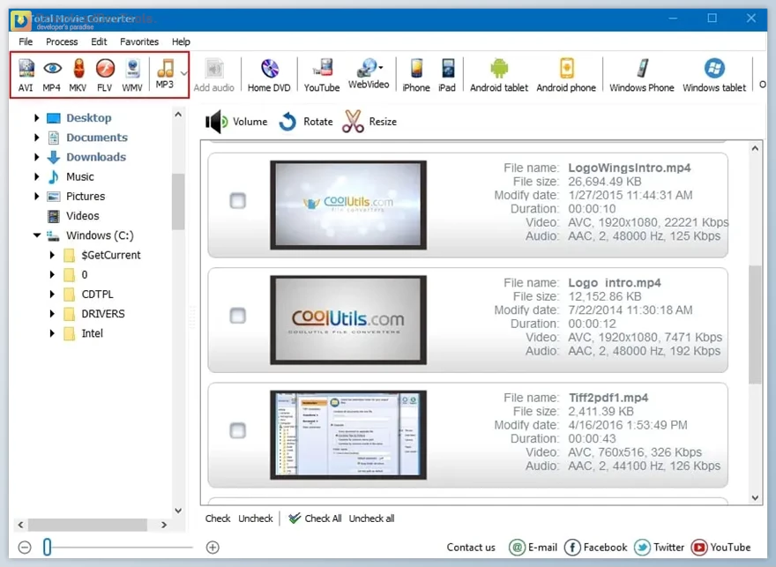This screenshot has width=776, height=567.
Task: Click the folder tree scroll-down arrow
Action: click(178, 511)
